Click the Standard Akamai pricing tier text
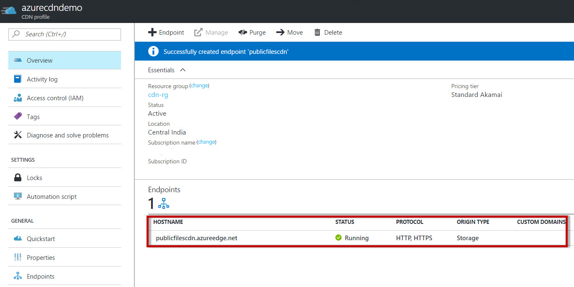The height and width of the screenshot is (287, 574). click(x=476, y=95)
